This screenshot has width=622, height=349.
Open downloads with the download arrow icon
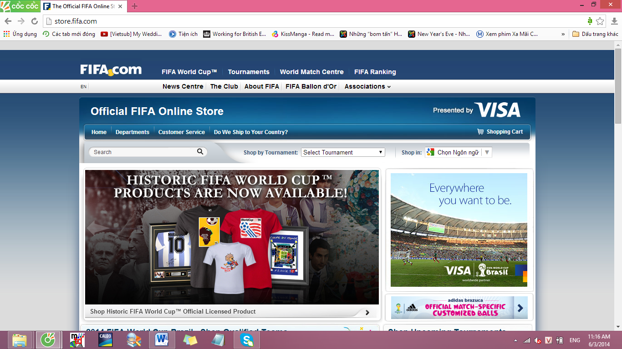pos(614,21)
